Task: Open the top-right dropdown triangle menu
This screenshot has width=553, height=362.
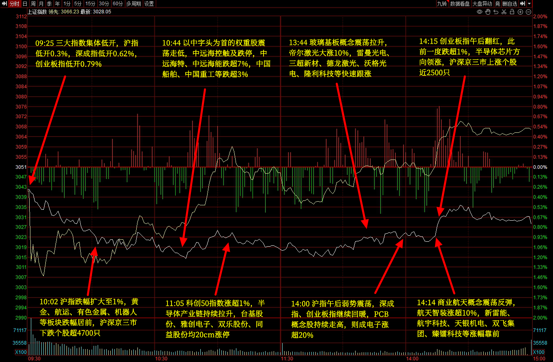Action: click(x=529, y=4)
